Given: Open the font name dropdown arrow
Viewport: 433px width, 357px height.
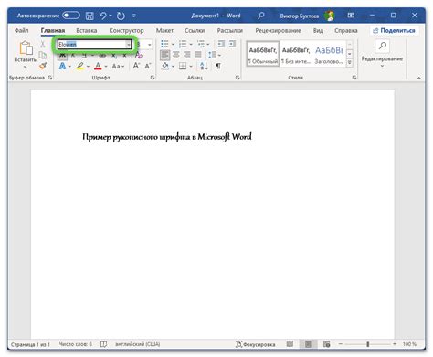Looking at the screenshot, I should [x=128, y=45].
